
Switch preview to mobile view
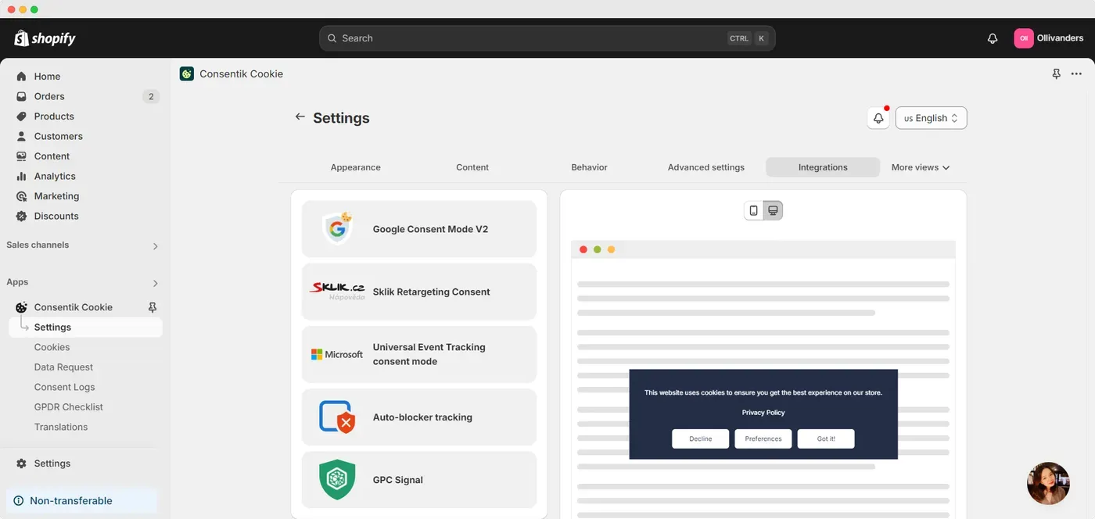click(753, 210)
